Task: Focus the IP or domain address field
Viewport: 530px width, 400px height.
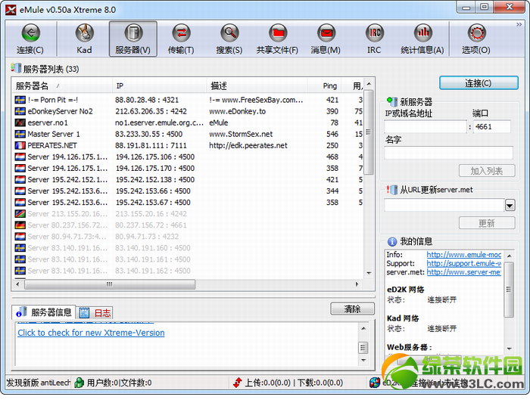Action: click(x=426, y=127)
